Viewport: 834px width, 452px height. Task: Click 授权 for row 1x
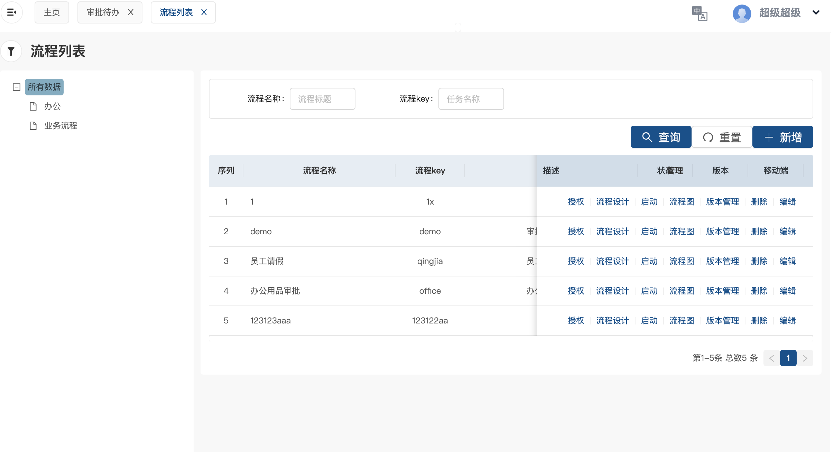point(576,202)
